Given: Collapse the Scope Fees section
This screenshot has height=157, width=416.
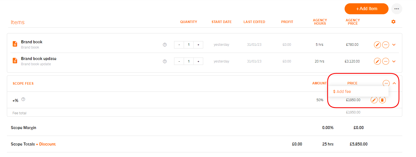Looking at the screenshot, I should (x=394, y=83).
